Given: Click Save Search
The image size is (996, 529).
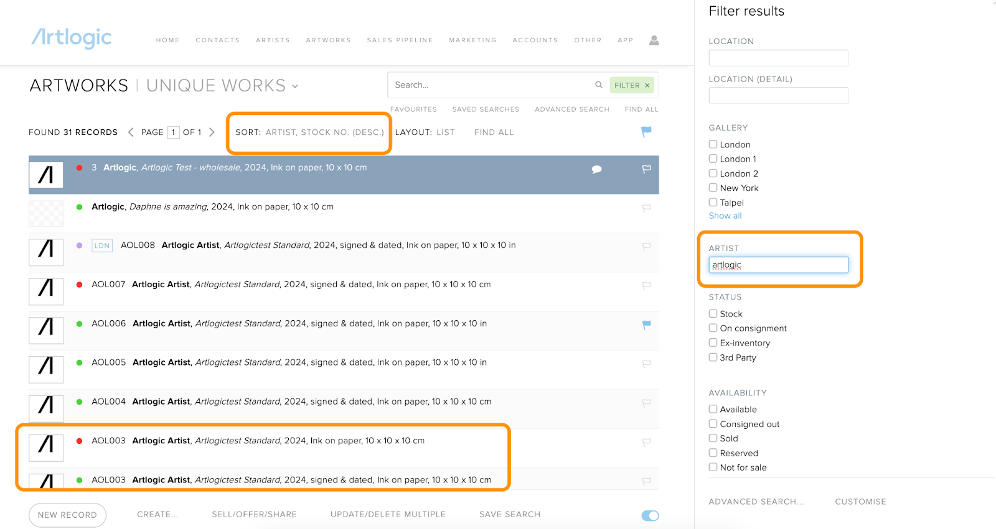Looking at the screenshot, I should click(510, 514).
